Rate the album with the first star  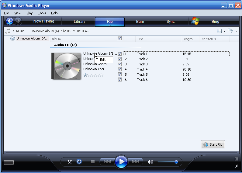[85, 75]
